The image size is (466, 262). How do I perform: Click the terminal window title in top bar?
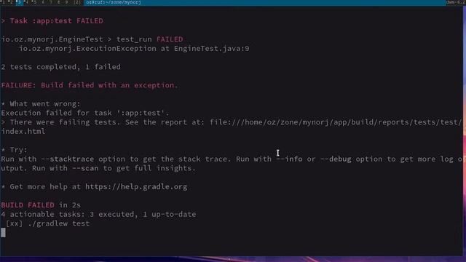tap(114, 2)
